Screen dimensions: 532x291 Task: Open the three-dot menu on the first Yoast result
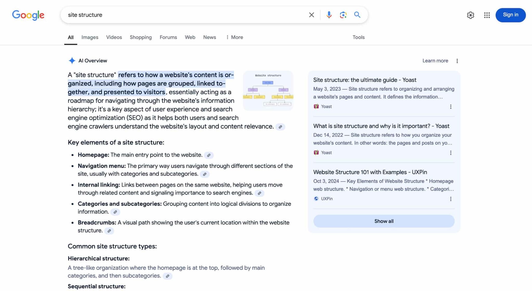tap(451, 107)
